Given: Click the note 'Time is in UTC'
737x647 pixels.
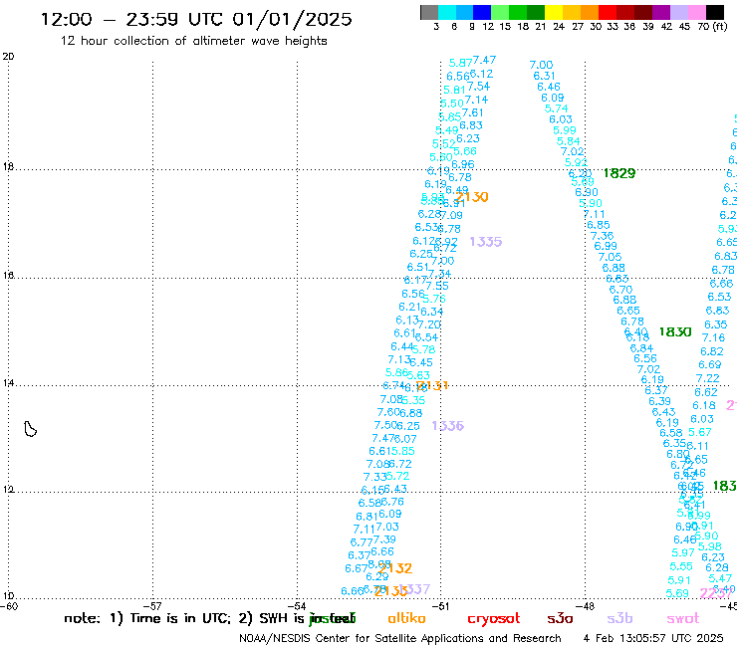Looking at the screenshot, I should [180, 618].
